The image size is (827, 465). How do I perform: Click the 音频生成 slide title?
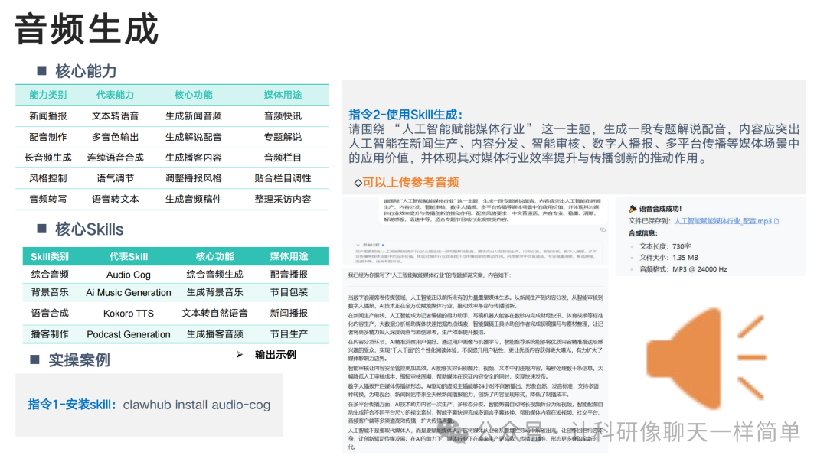[86, 29]
